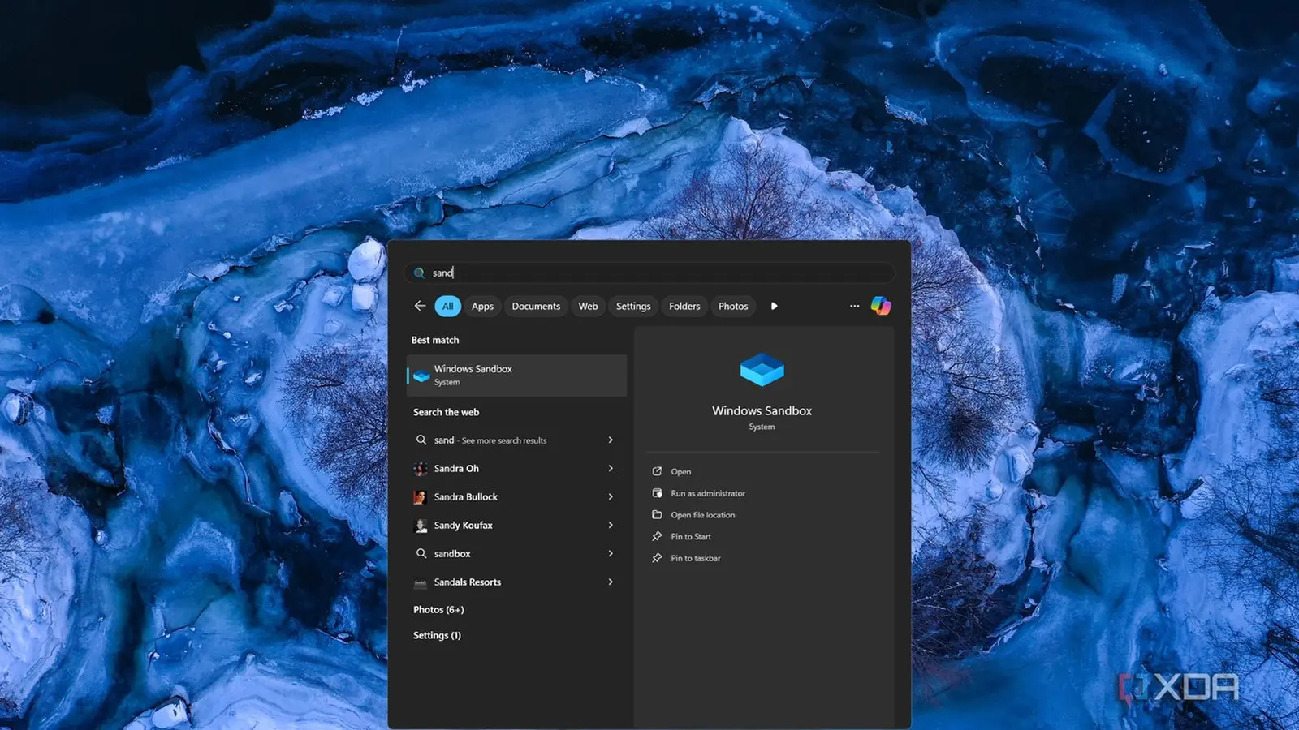Switch to the Apps filter tab
1299x730 pixels.
(x=482, y=306)
